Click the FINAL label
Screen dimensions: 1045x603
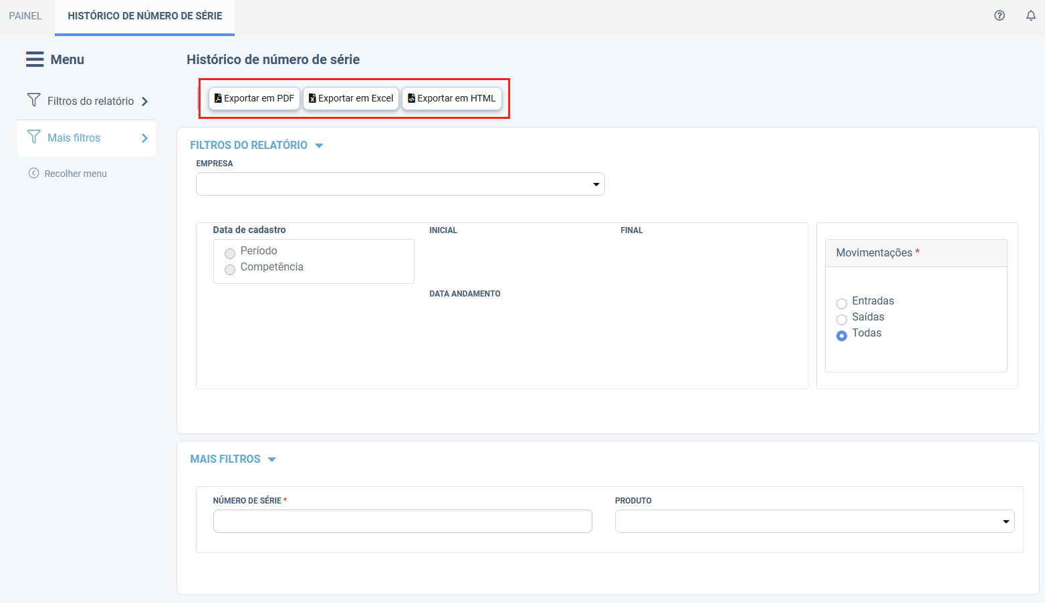pos(631,230)
